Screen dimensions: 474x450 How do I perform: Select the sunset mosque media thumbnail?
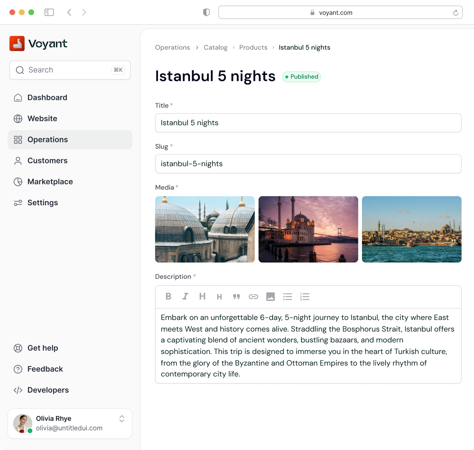point(308,229)
